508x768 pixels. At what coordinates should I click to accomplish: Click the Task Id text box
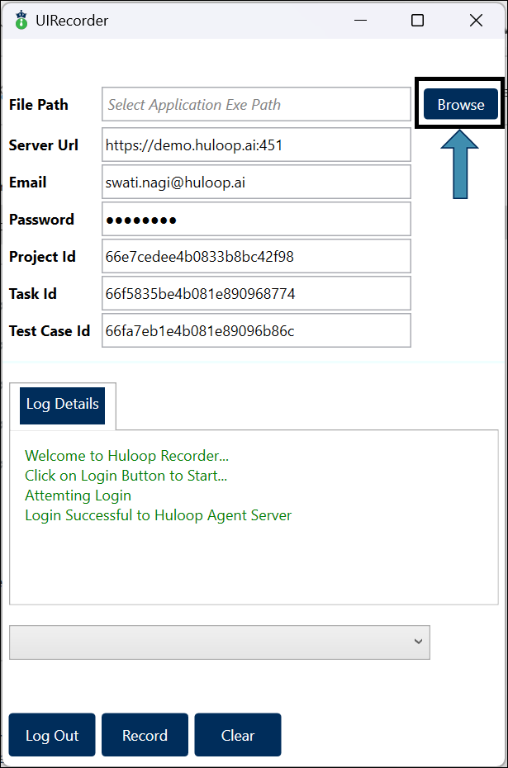(x=256, y=294)
